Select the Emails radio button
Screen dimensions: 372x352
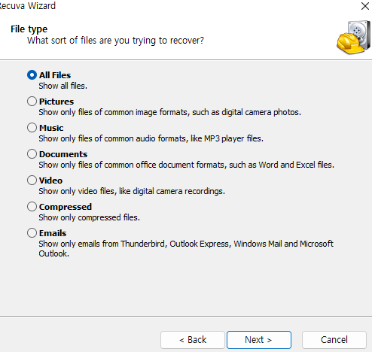[32, 233]
